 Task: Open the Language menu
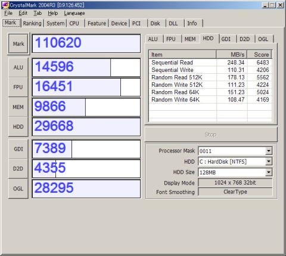pos(74,13)
